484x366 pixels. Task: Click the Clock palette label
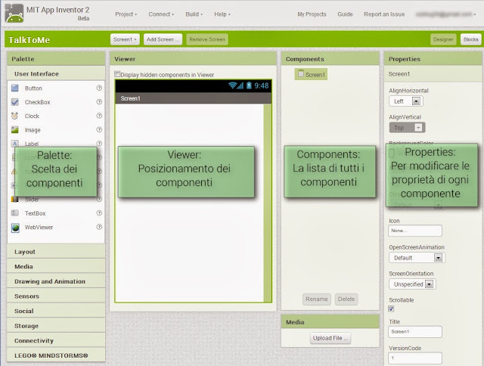[x=32, y=116]
